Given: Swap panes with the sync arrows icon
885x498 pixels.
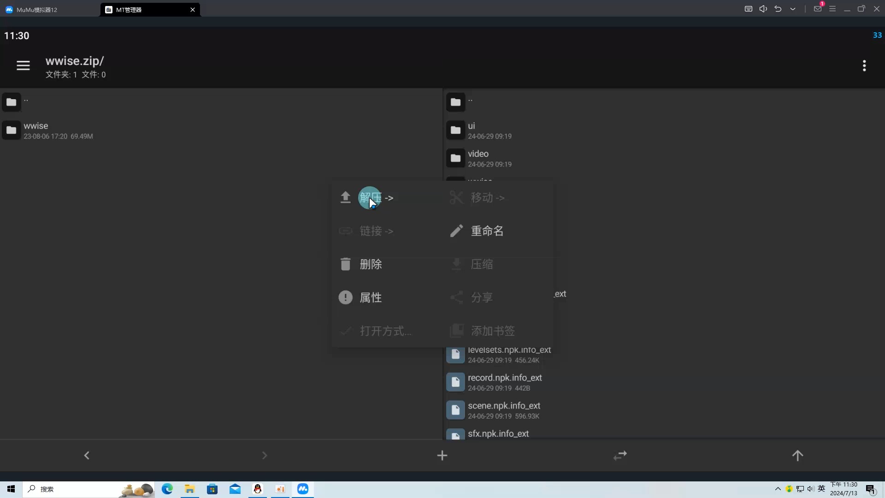Looking at the screenshot, I should [620, 456].
